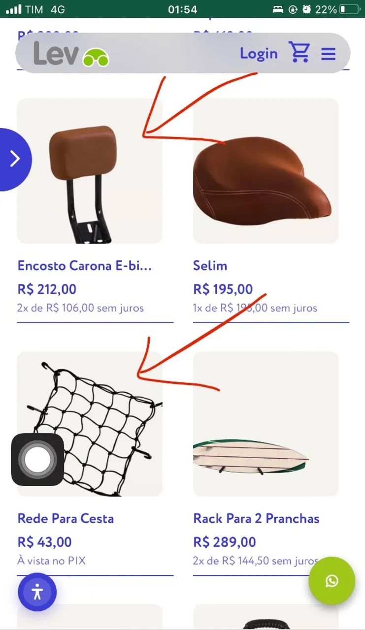Select the Encosto Carona E-bi... title
The height and width of the screenshot is (630, 365).
pos(85,266)
